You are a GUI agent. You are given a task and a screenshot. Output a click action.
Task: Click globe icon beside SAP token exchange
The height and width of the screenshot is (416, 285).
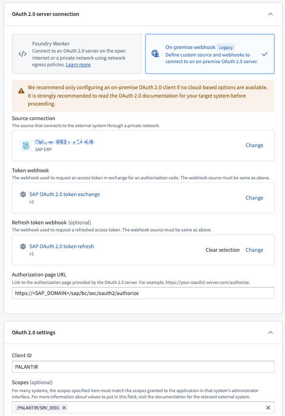click(23, 194)
